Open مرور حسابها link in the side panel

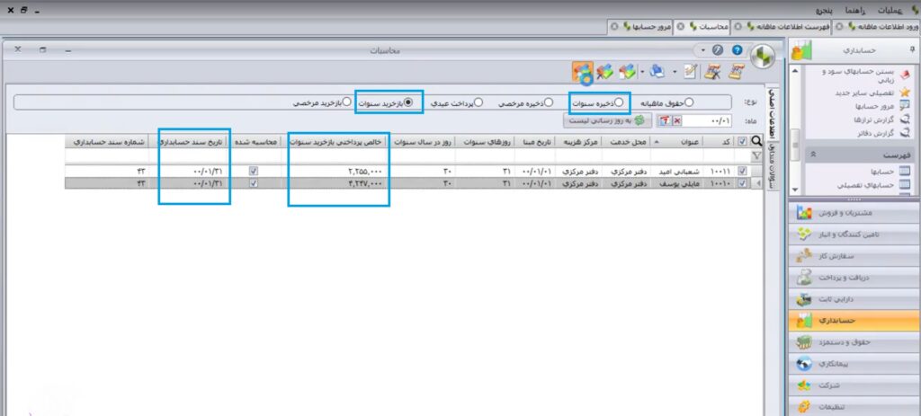click(x=883, y=106)
